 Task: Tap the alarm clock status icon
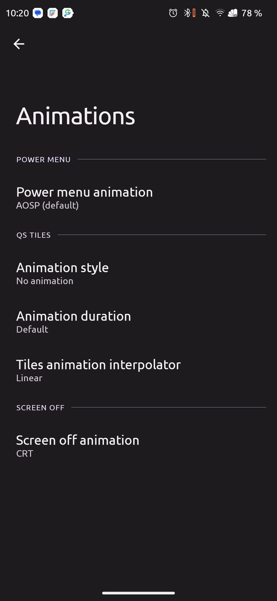tap(173, 13)
